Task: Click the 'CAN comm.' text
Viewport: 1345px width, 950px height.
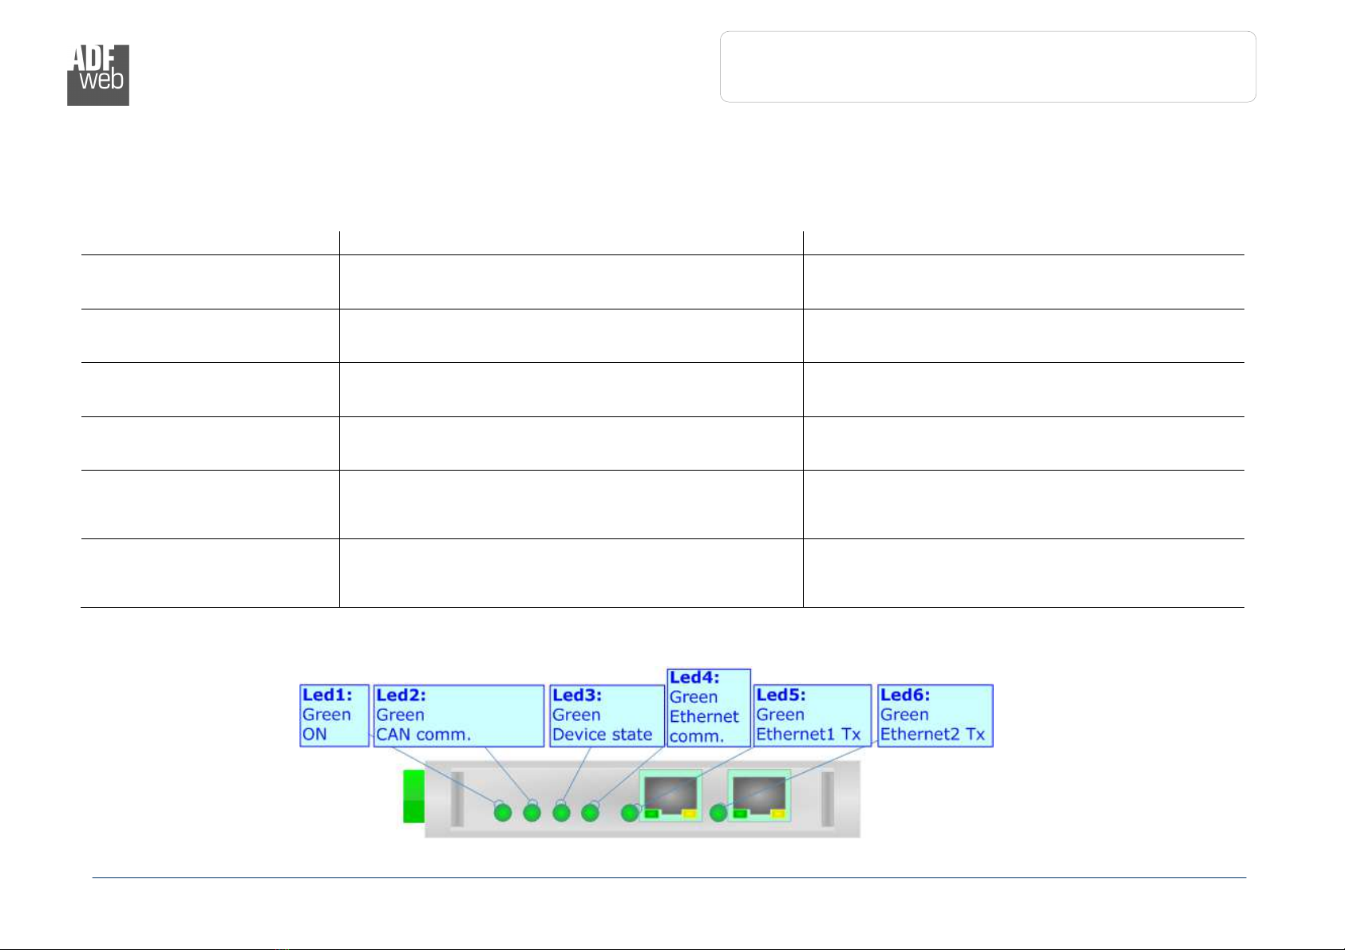Action: coord(424,735)
